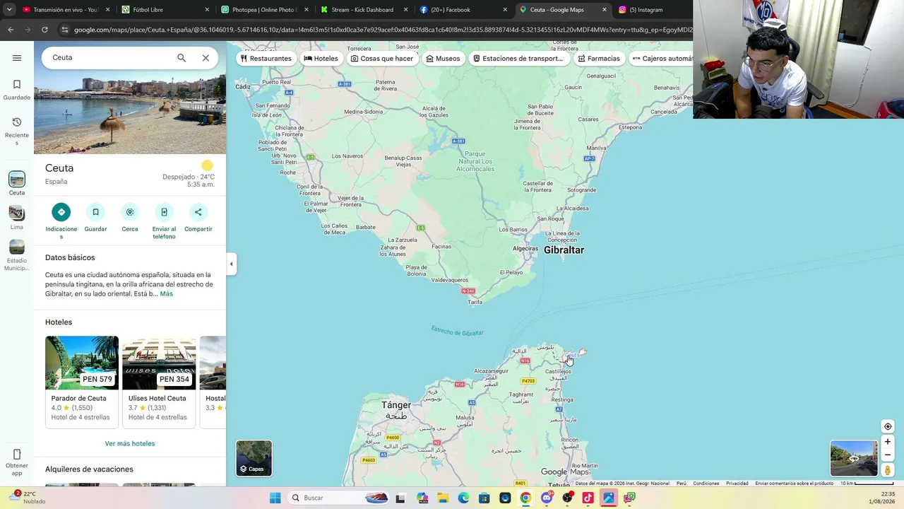Click the my location target button
This screenshot has height=509, width=904.
[888, 426]
